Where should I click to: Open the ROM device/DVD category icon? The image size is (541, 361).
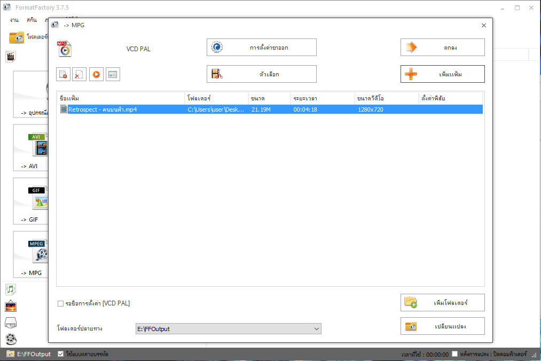tap(11, 323)
